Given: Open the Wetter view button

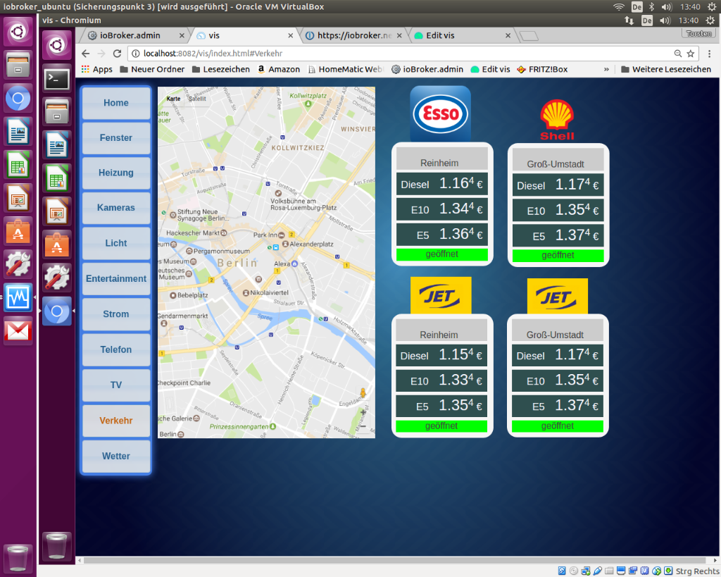Looking at the screenshot, I should click(116, 456).
